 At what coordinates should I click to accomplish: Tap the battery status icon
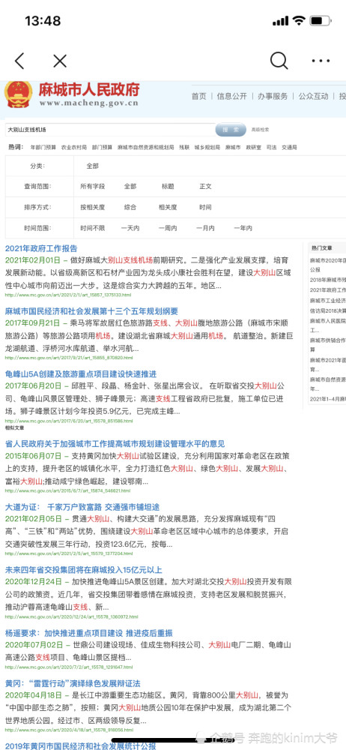click(x=321, y=21)
